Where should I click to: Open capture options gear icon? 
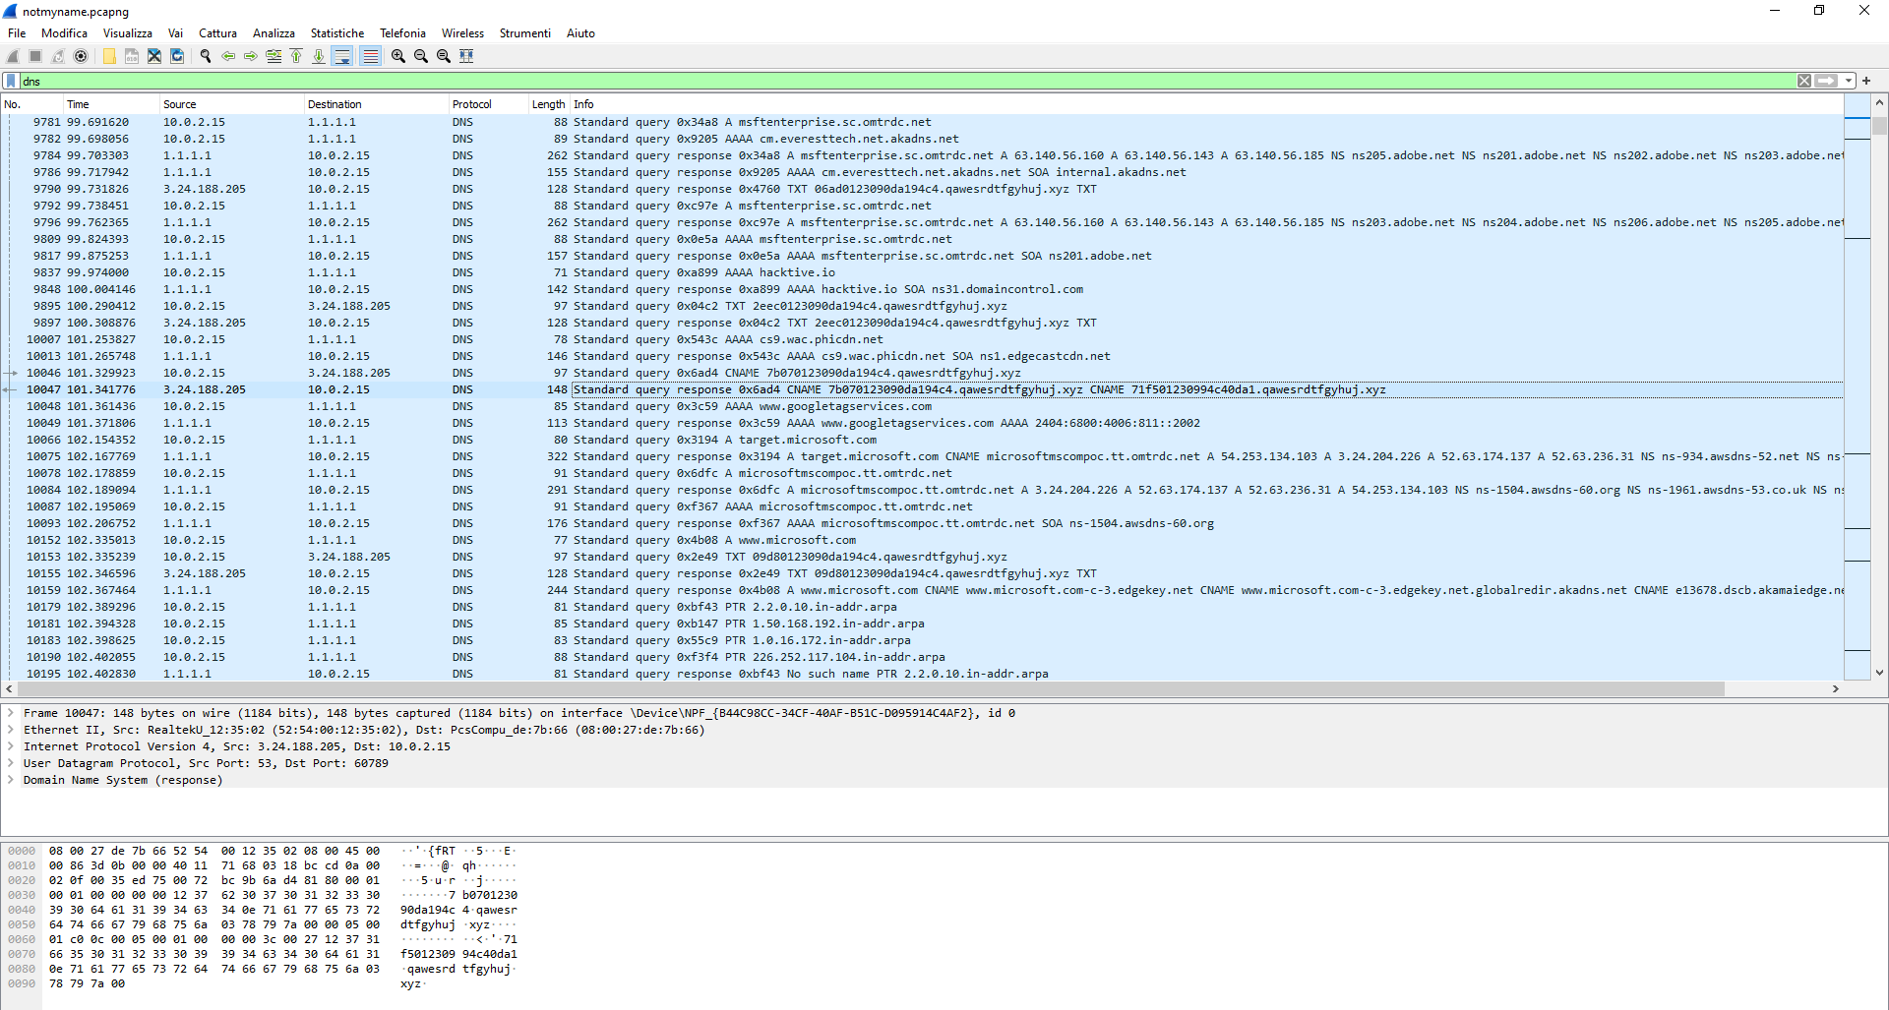coord(81,56)
